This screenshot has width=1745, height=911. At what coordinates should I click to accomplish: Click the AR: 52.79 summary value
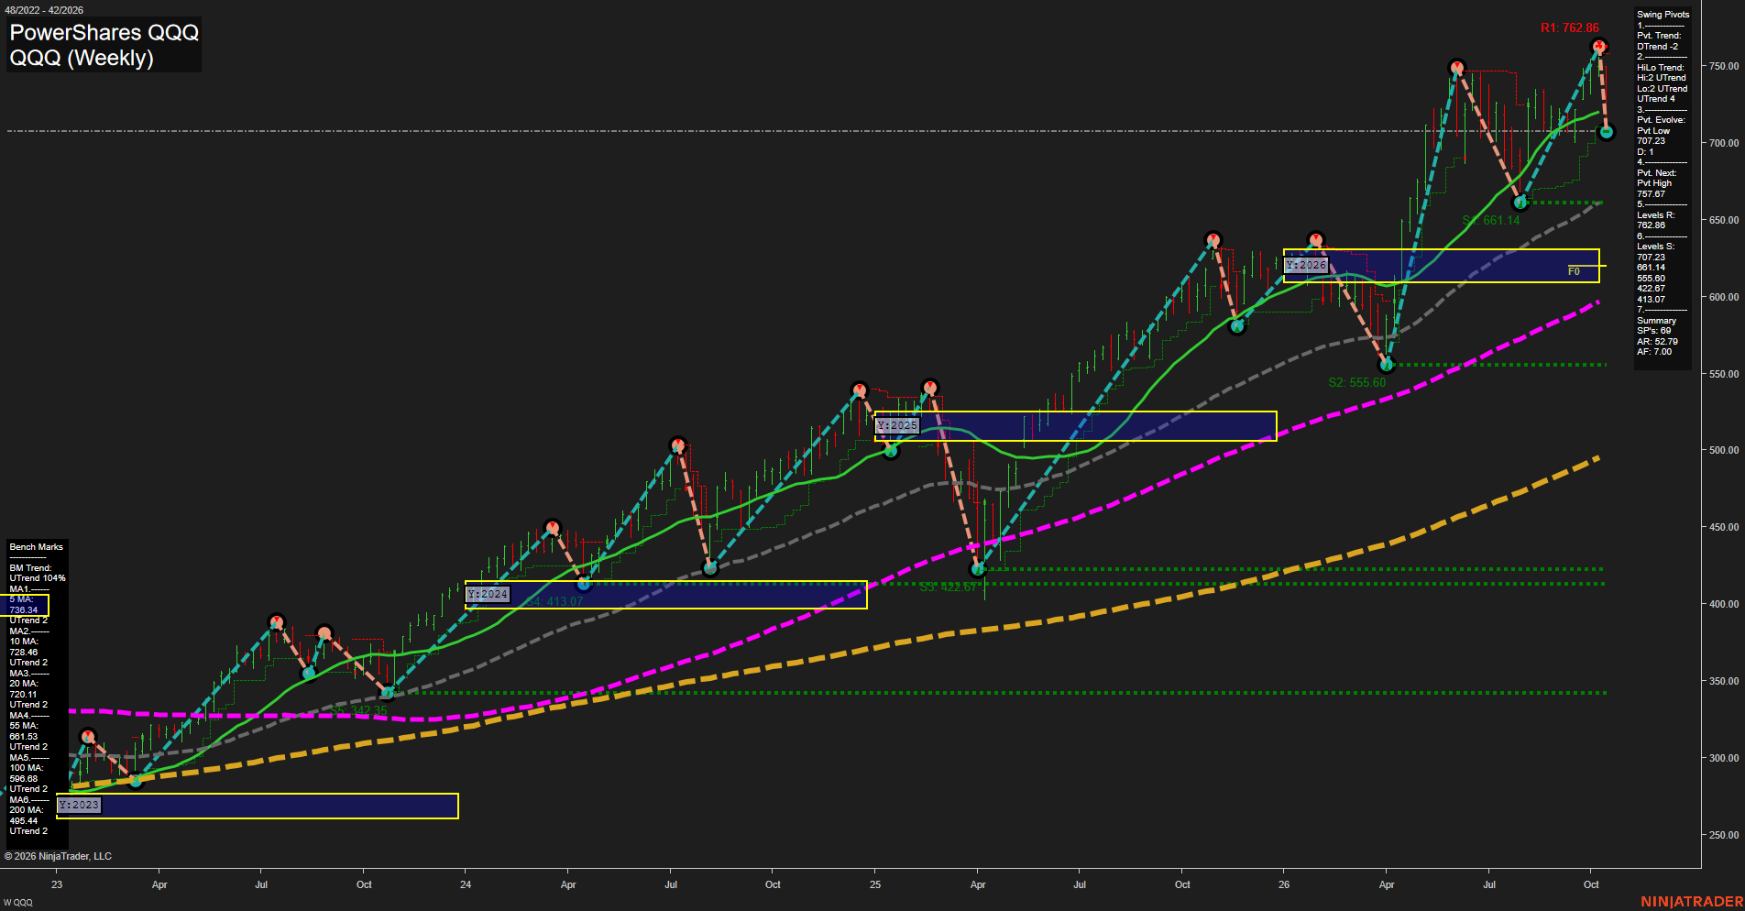[1657, 342]
